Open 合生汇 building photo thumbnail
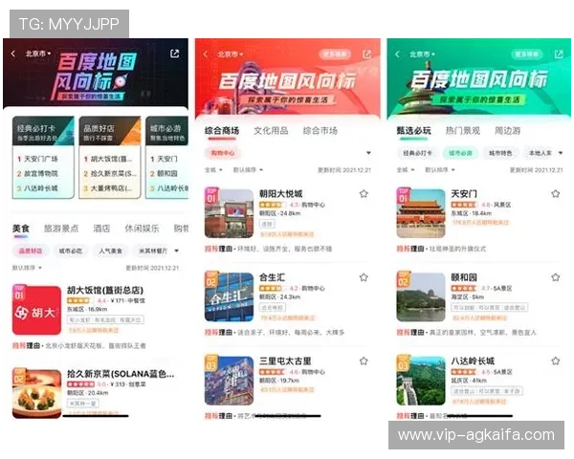Viewport: 574px width, 459px height. pos(229,297)
